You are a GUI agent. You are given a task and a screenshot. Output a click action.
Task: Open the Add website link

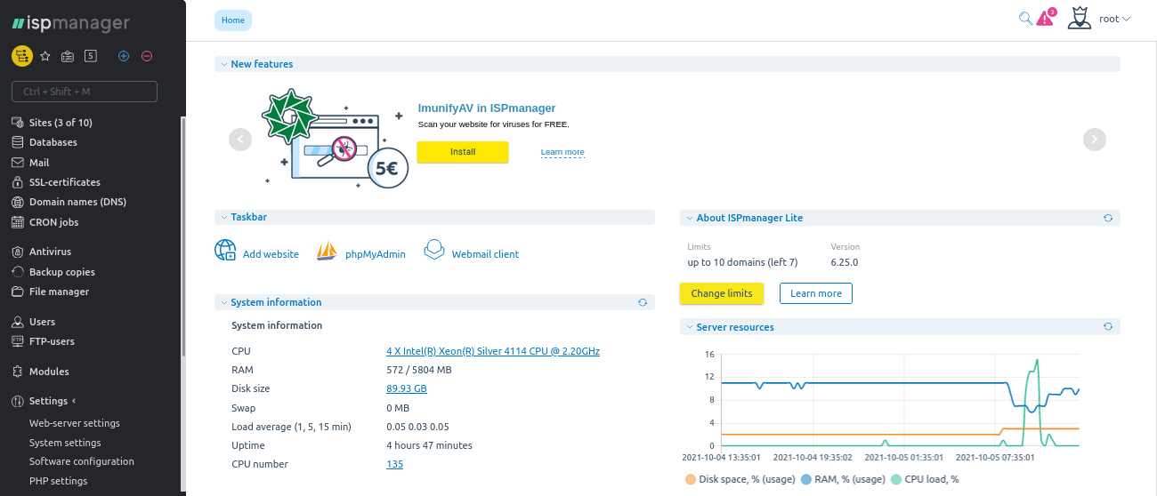pos(271,254)
